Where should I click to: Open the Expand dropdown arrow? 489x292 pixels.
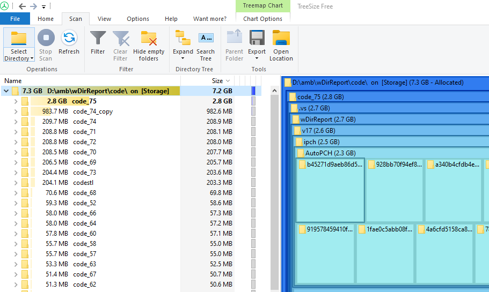pyautogui.click(x=183, y=58)
